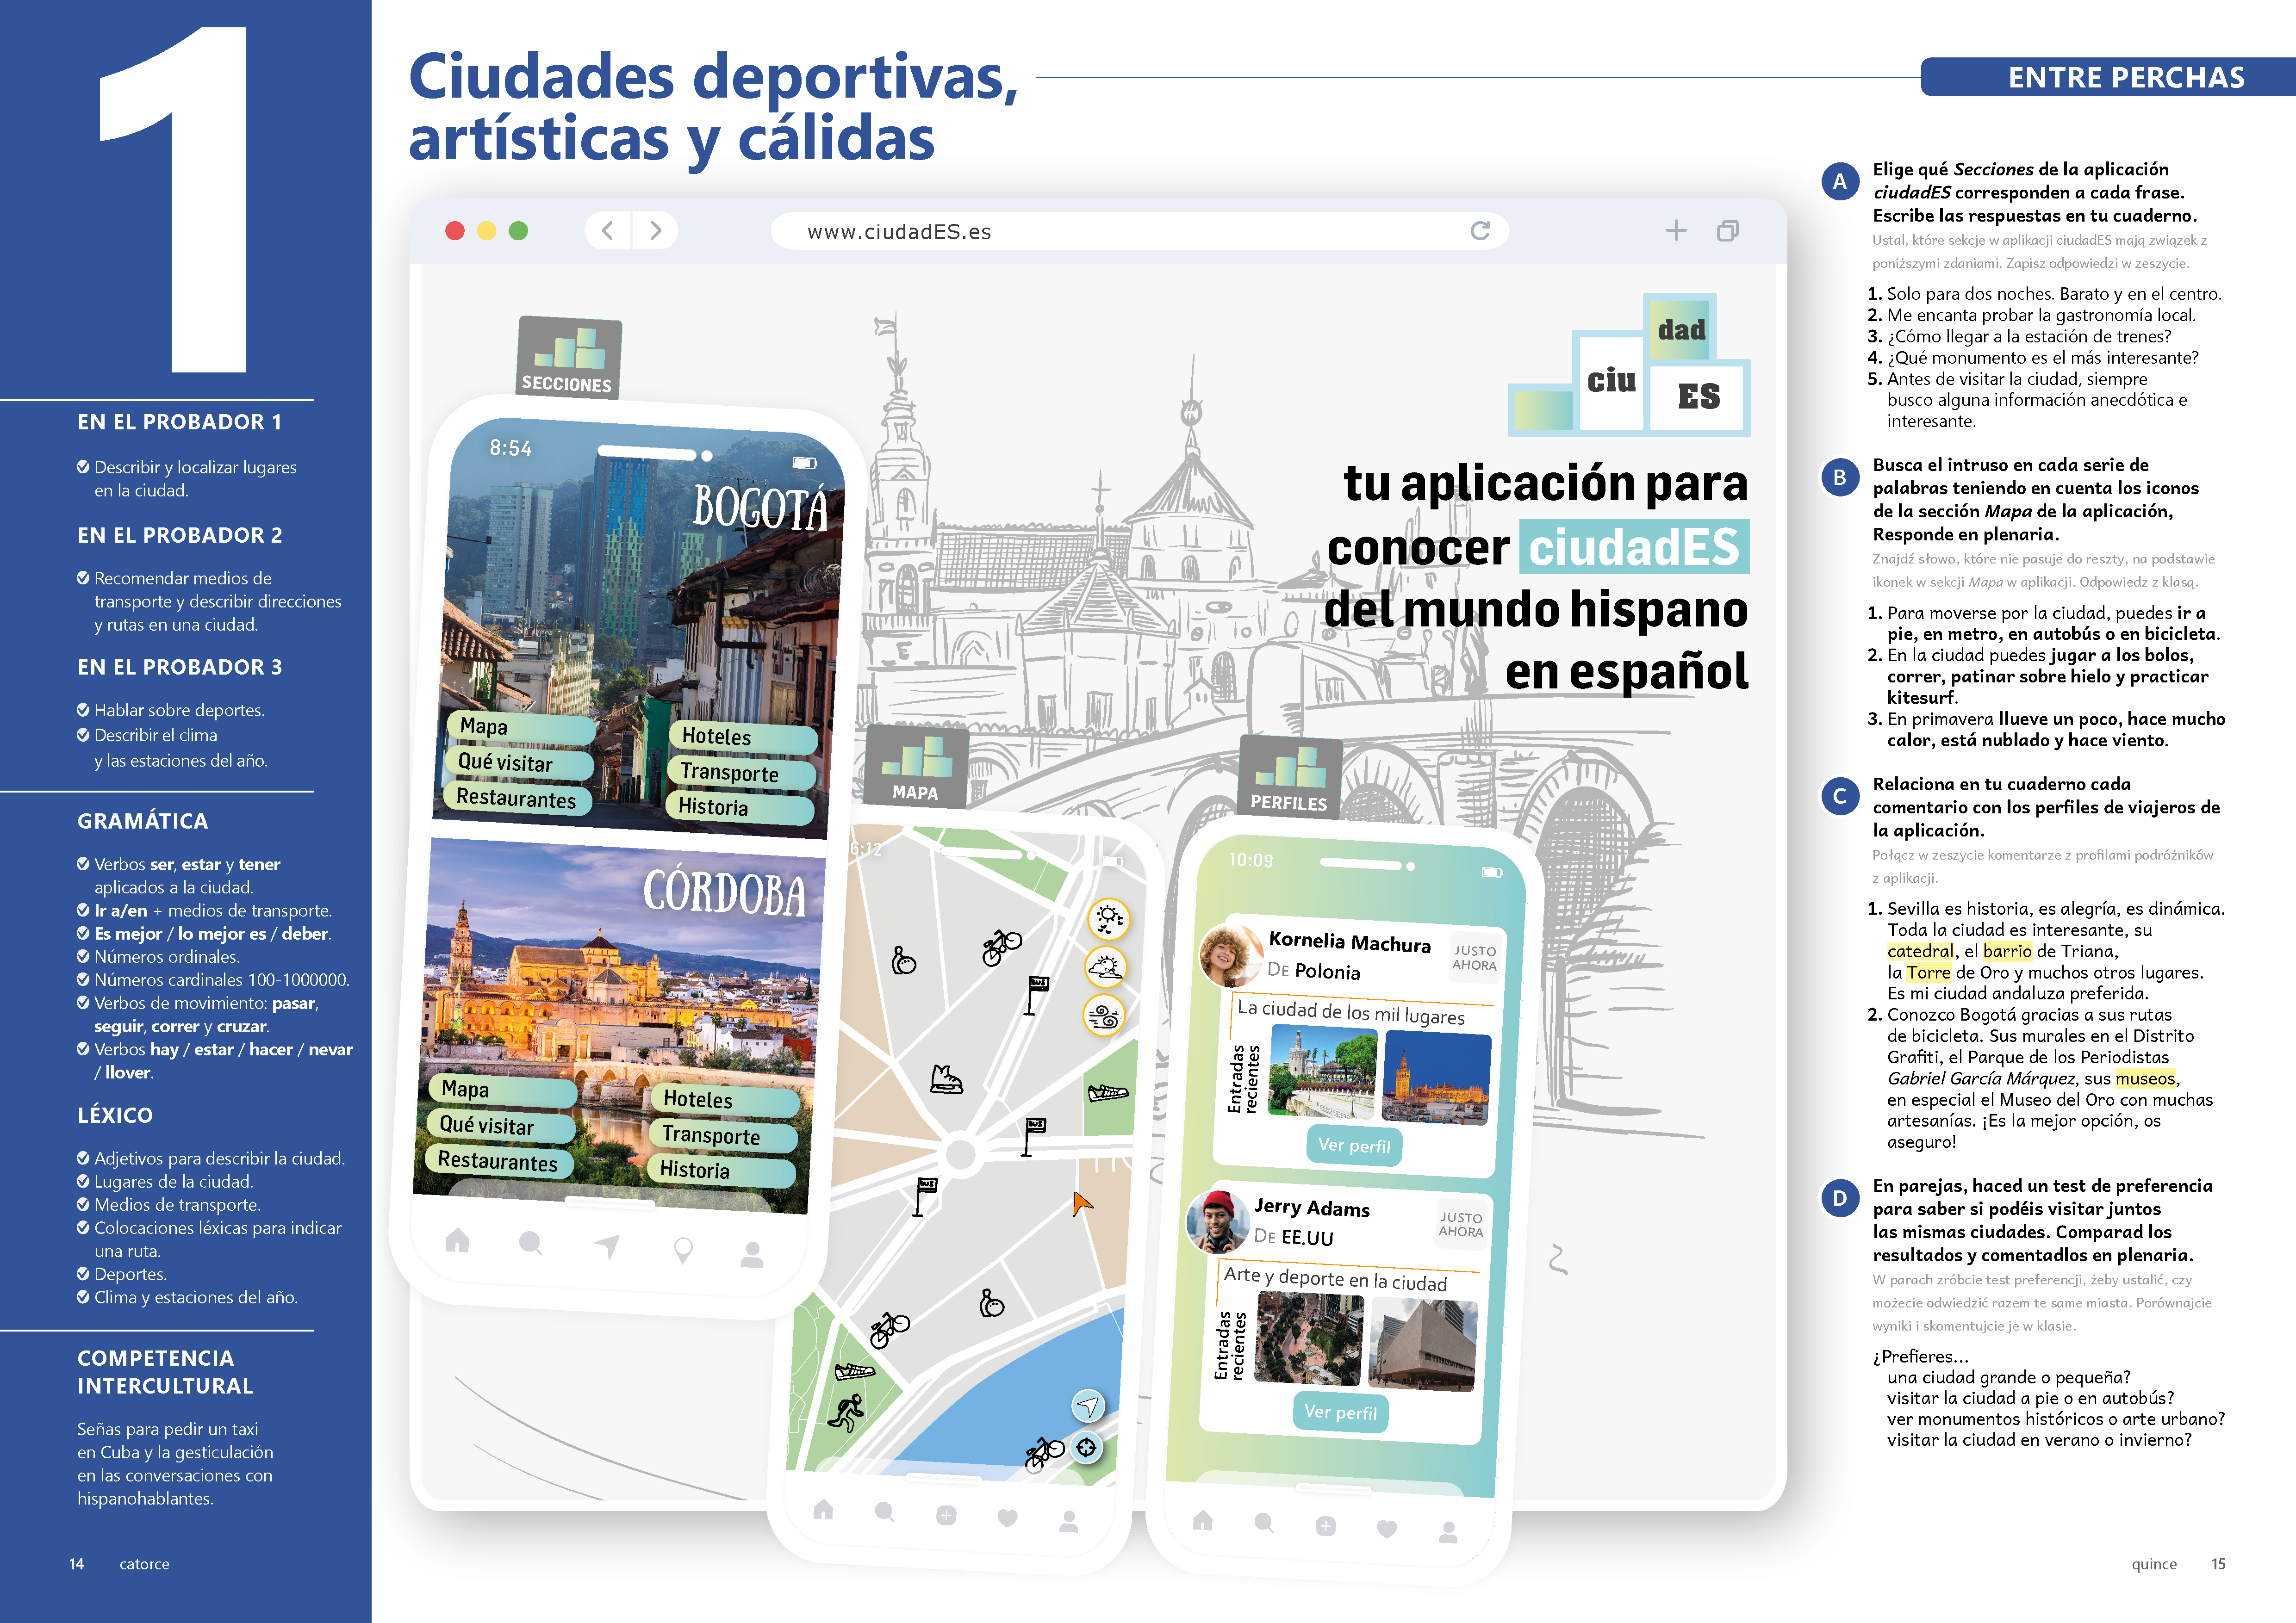Tap the bowling icon below the 6:12 clock
The width and height of the screenshot is (2296, 1623).
coord(904,961)
